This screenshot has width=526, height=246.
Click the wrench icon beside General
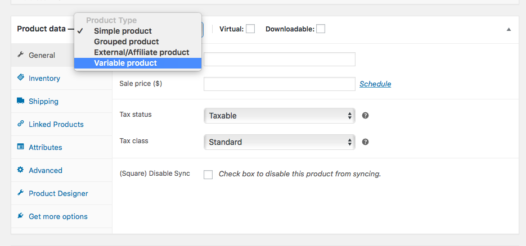[x=21, y=55]
